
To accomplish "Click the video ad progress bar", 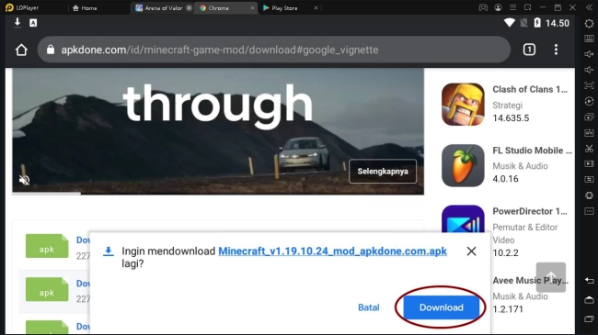I will pyautogui.click(x=218, y=194).
